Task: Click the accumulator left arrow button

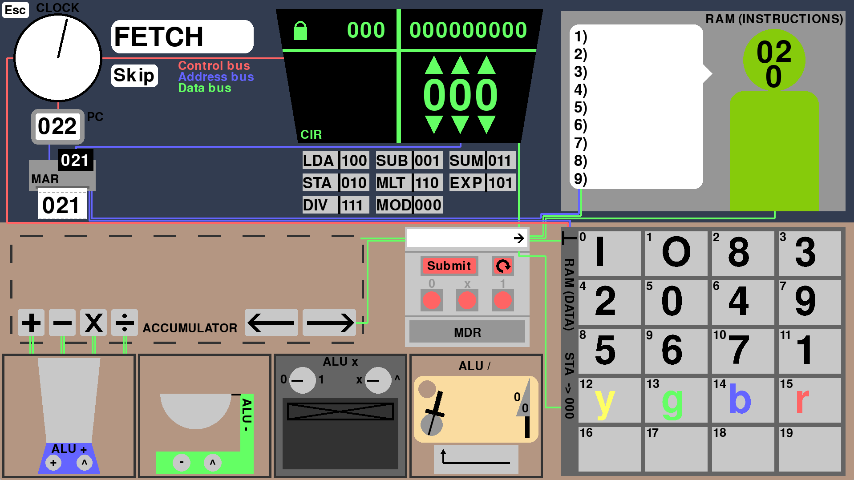Action: click(271, 323)
